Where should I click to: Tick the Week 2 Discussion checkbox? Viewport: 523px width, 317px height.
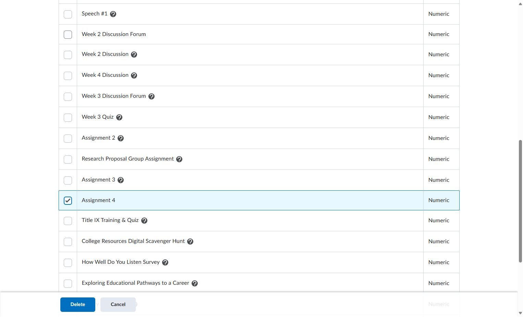pyautogui.click(x=68, y=55)
